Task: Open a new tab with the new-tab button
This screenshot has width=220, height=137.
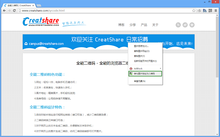Action: (39, 5)
